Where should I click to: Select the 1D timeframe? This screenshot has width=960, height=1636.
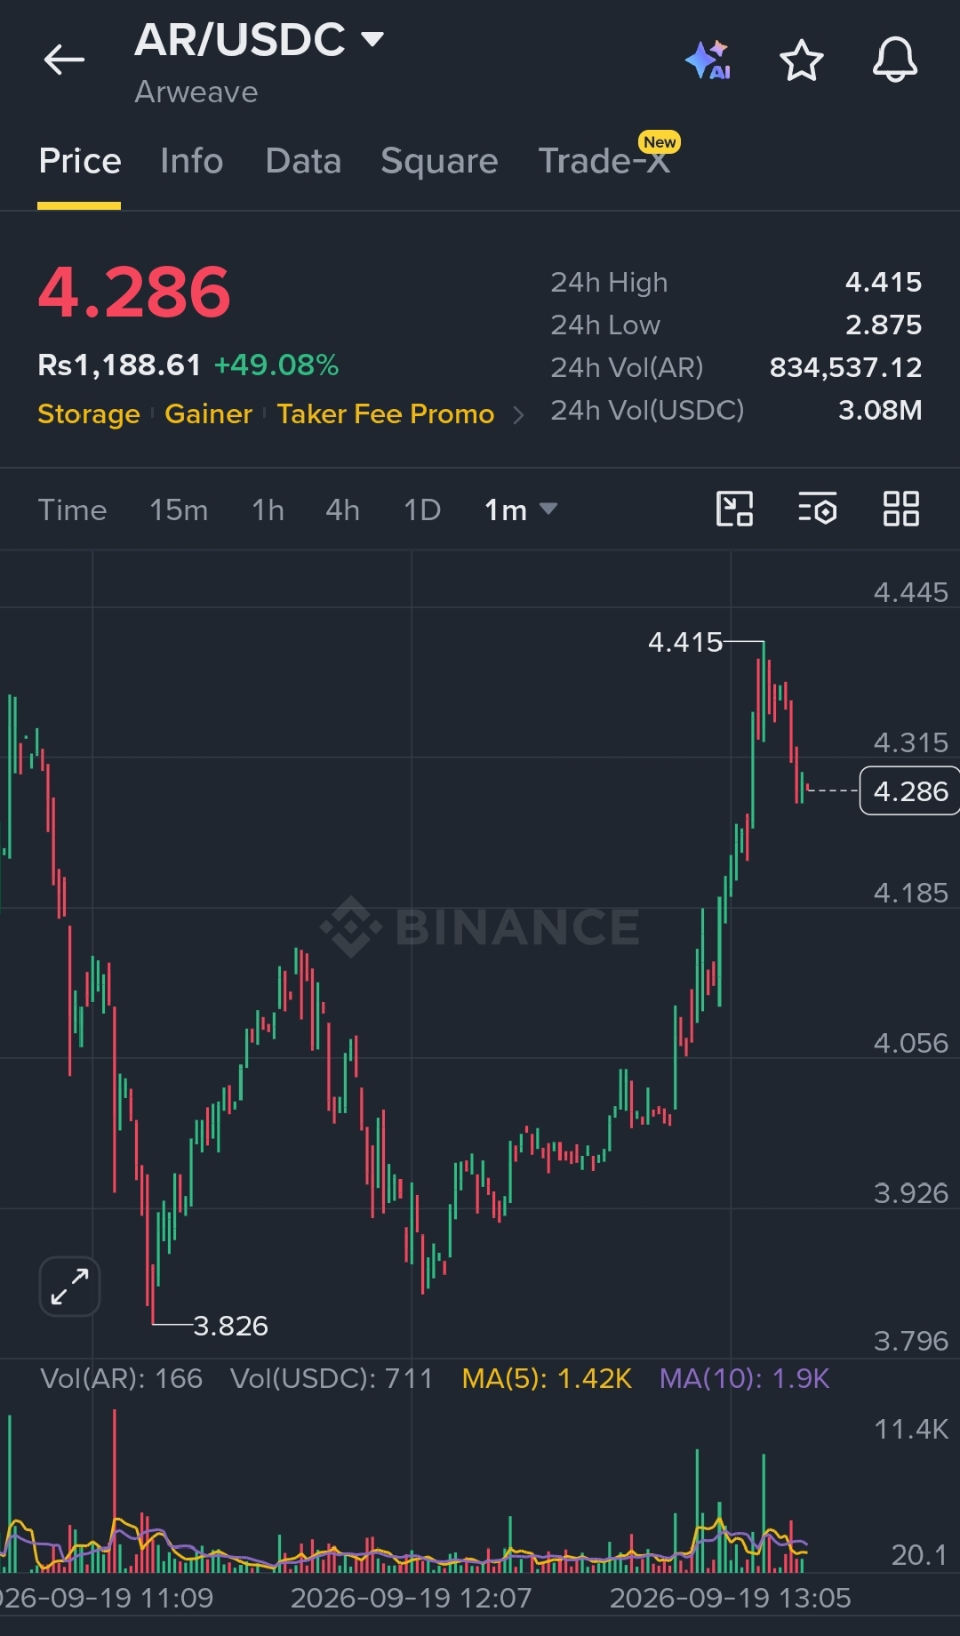pyautogui.click(x=422, y=510)
